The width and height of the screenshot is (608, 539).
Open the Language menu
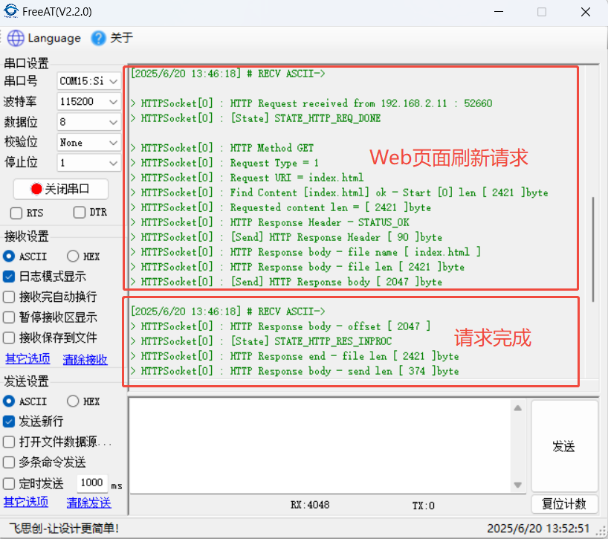(x=54, y=38)
